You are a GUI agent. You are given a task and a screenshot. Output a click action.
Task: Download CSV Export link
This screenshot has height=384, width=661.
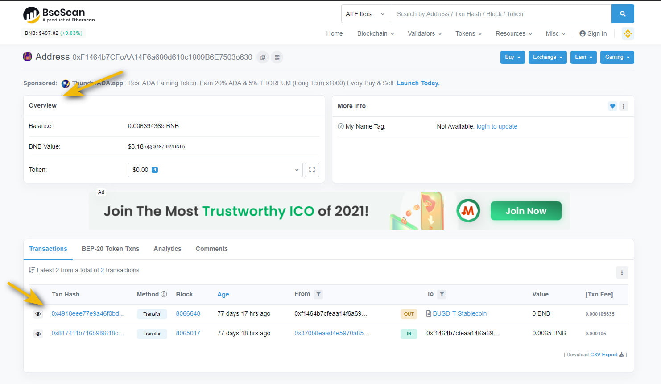pos(607,355)
